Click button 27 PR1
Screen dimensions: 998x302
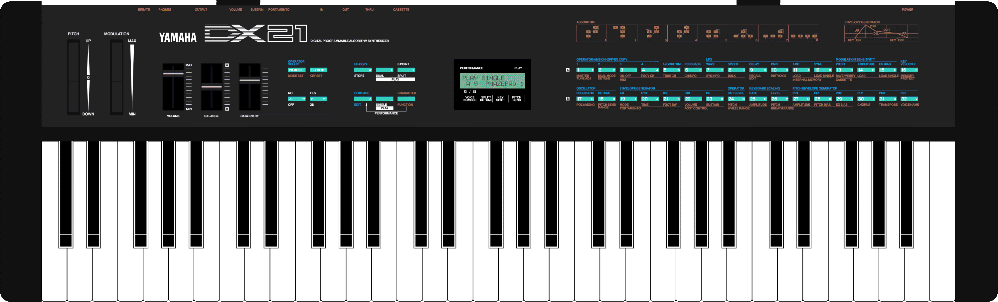(801, 99)
